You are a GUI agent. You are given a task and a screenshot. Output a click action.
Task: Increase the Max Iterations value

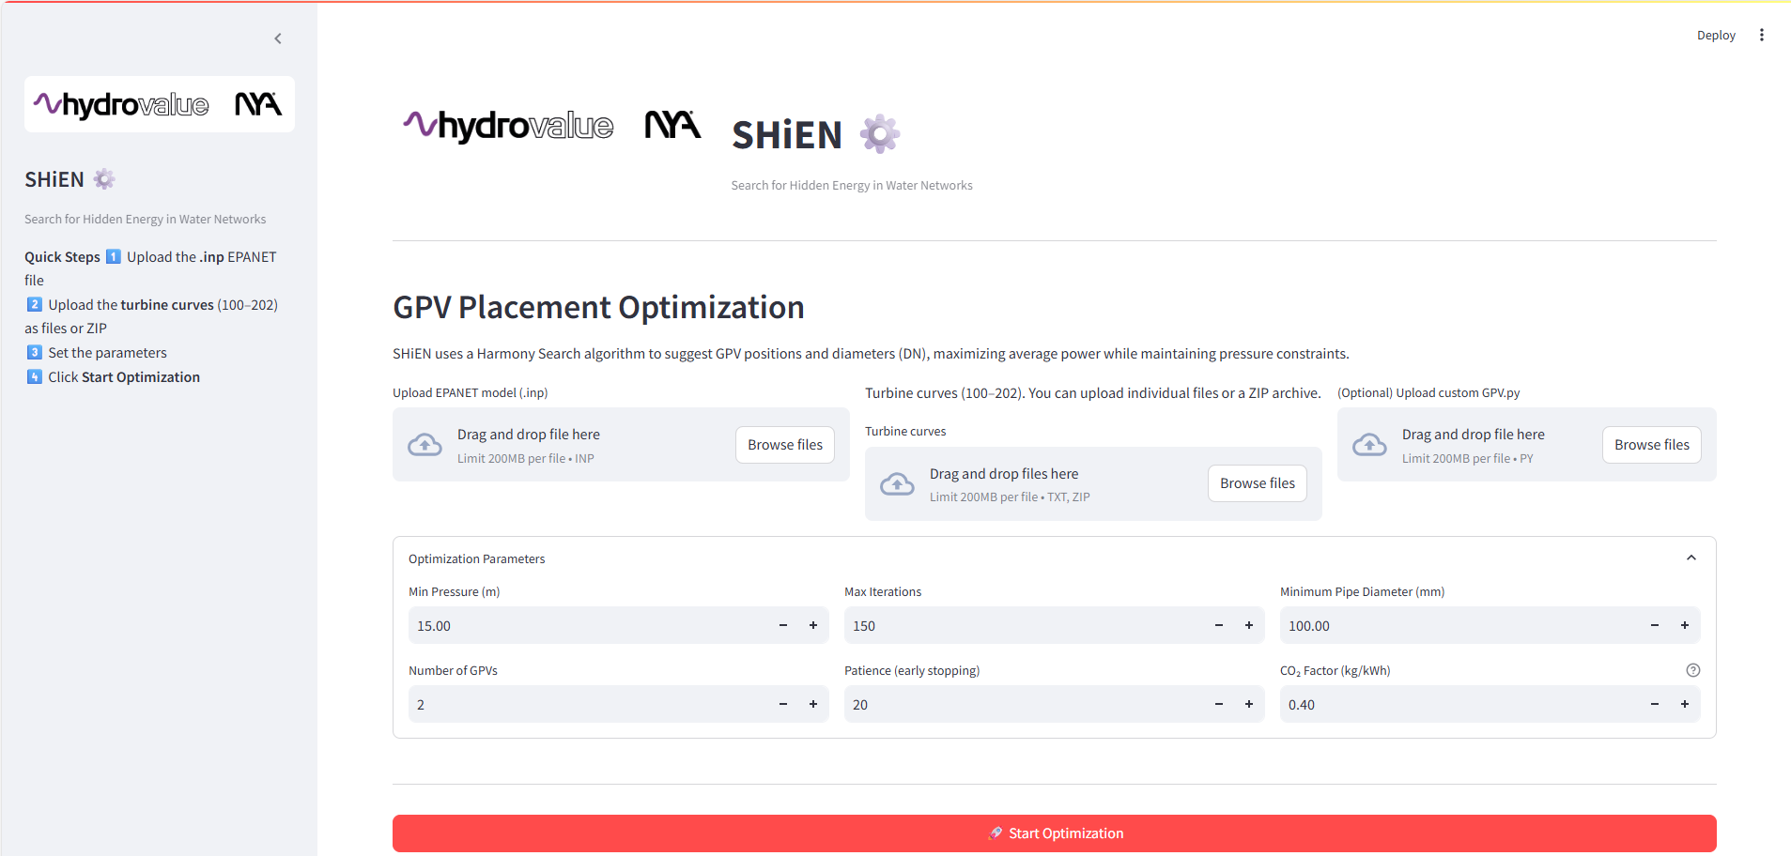[1249, 625]
